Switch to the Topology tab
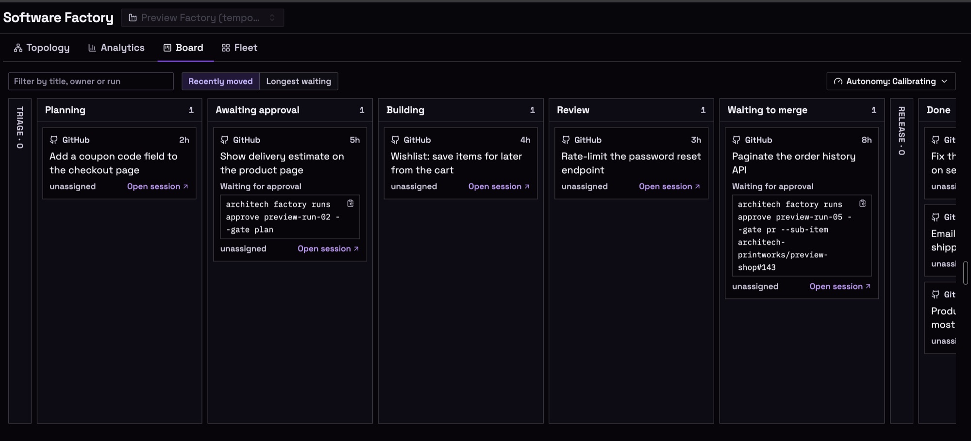971x441 pixels. [42, 48]
